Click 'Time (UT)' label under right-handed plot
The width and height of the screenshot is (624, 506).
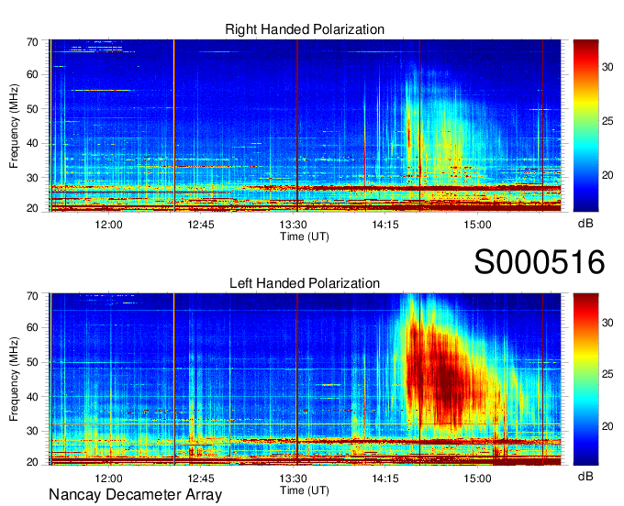tap(305, 236)
